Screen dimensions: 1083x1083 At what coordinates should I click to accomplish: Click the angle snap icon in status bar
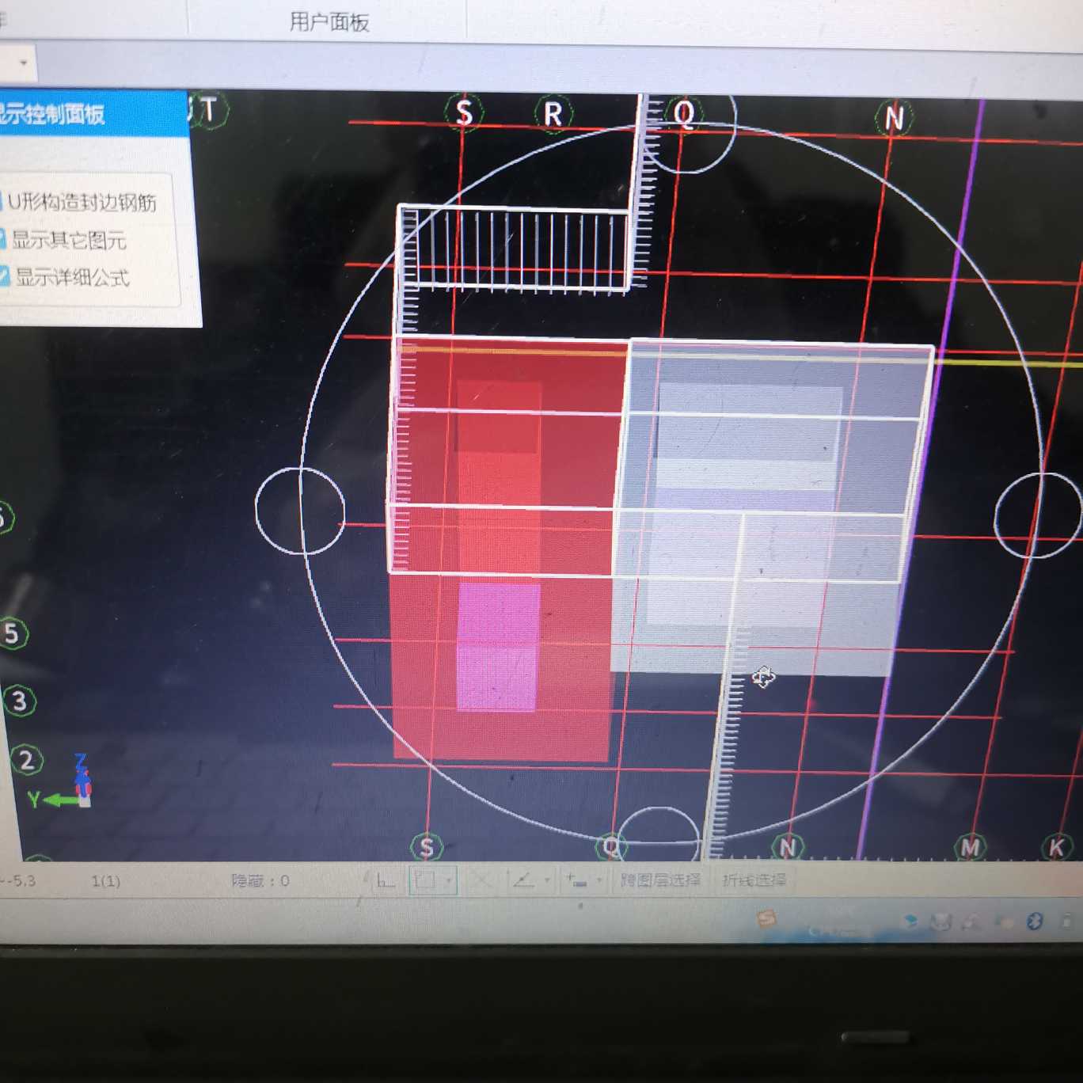tap(523, 880)
